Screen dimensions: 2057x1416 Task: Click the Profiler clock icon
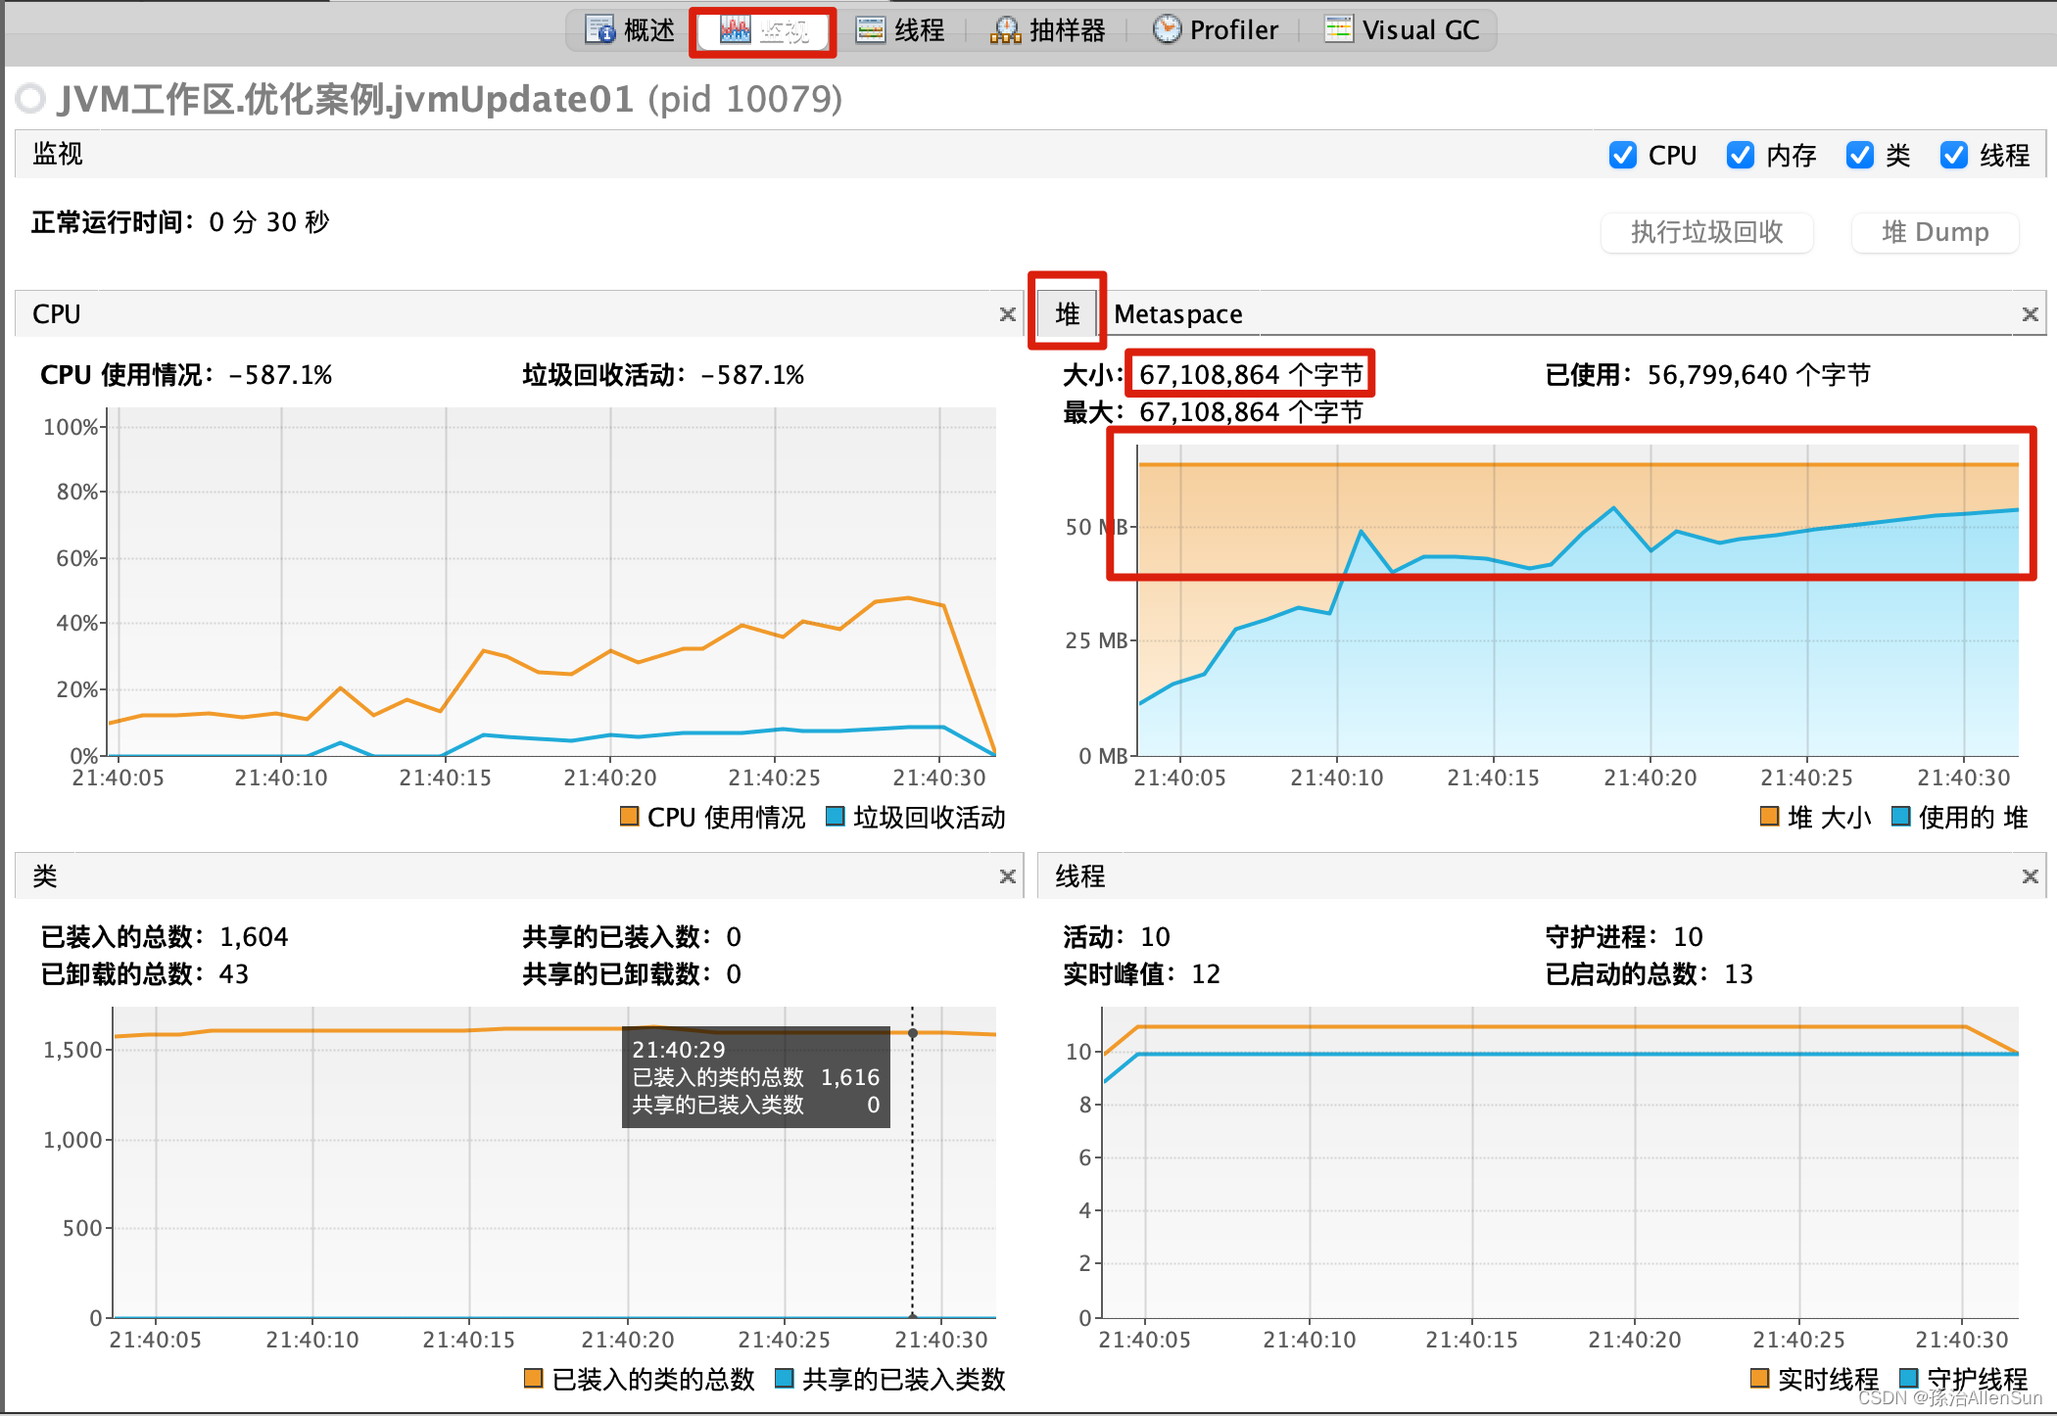tap(1166, 30)
